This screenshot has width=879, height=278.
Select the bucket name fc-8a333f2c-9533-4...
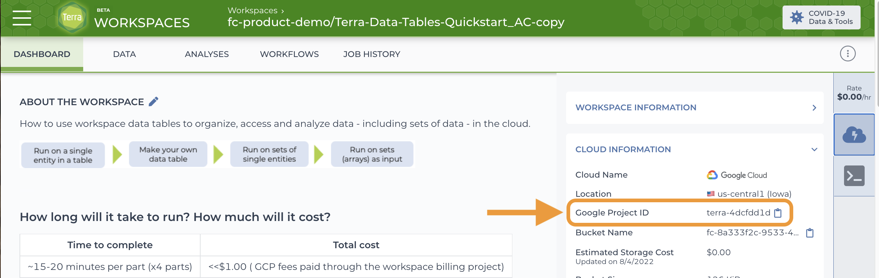[753, 232]
